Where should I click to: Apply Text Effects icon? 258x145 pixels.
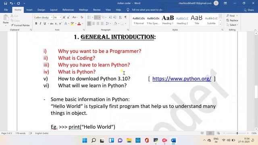(x=66, y=24)
